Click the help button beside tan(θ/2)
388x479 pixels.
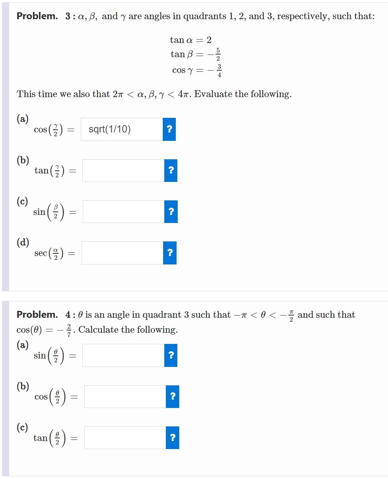point(172,437)
